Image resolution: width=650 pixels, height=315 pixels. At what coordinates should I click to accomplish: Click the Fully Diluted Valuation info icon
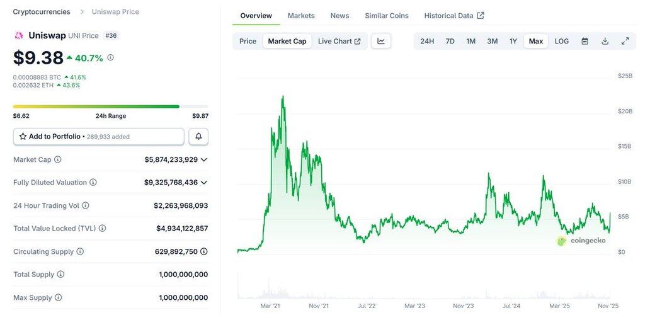[93, 182]
